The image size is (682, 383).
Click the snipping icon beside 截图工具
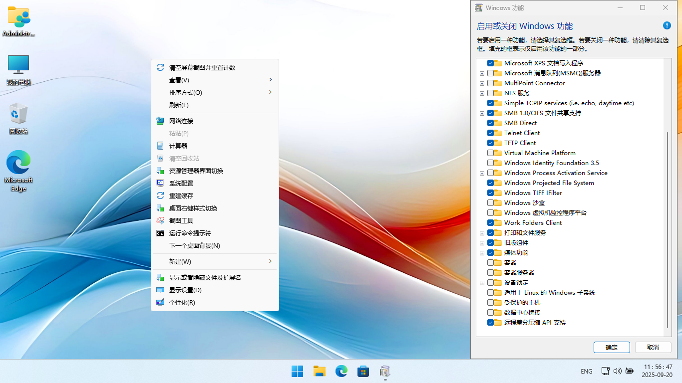point(160,220)
